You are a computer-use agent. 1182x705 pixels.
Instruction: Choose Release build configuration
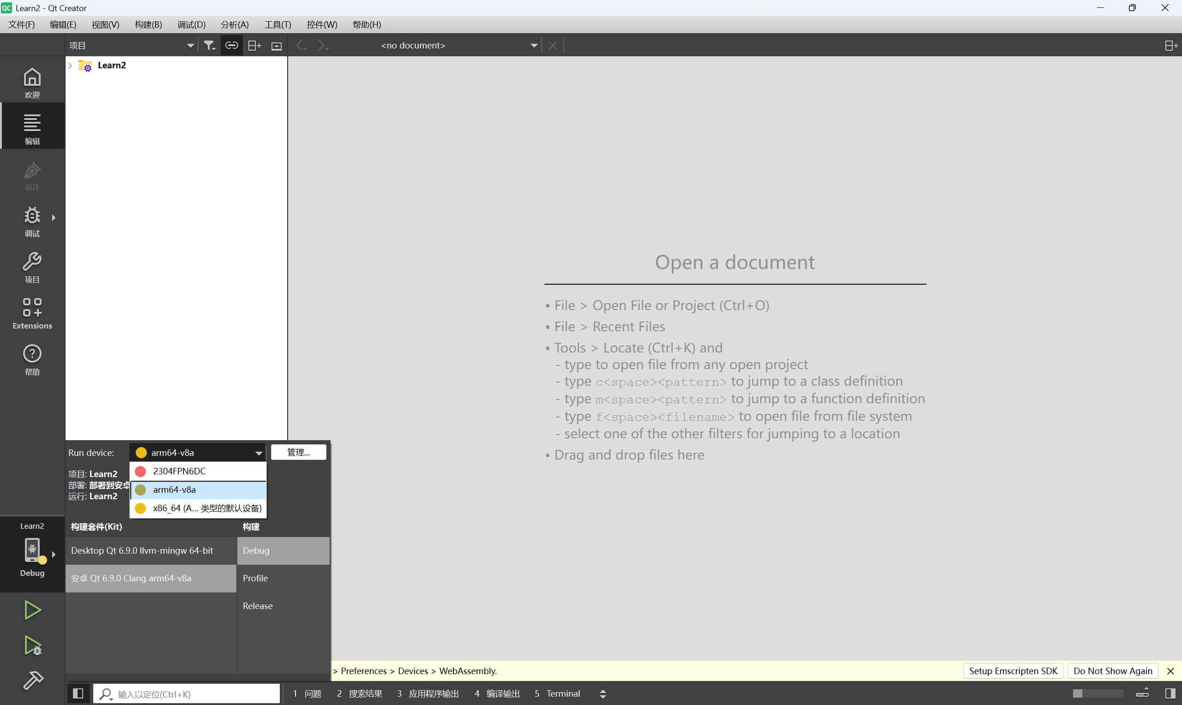(x=283, y=606)
